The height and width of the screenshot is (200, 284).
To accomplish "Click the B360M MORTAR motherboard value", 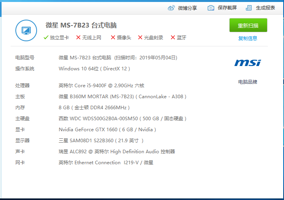I will tap(123, 97).
